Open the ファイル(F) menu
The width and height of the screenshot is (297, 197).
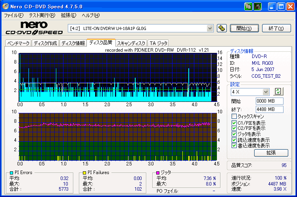click(x=13, y=15)
